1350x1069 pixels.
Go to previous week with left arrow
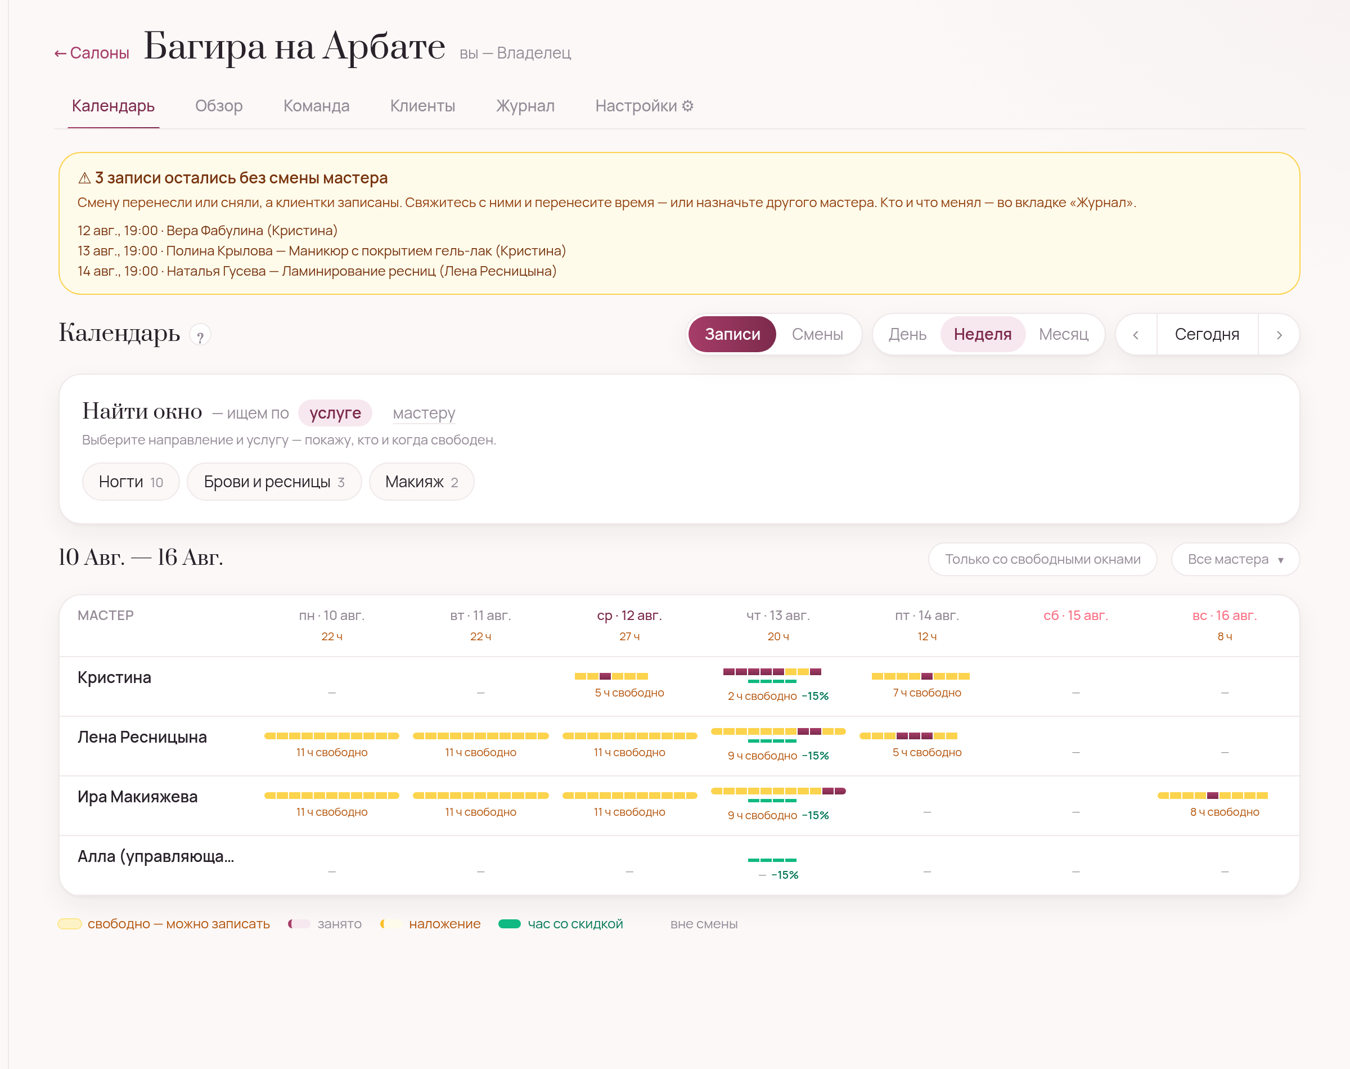point(1136,335)
